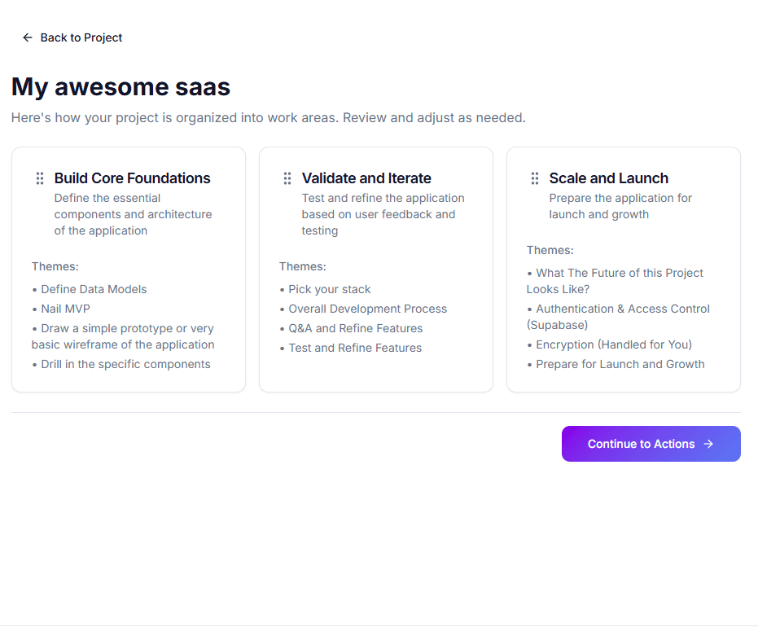758x636 pixels.
Task: Click Prepare for Launch and Growth theme
Action: coord(620,364)
